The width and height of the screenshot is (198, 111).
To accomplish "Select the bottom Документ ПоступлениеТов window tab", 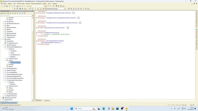I will [9, 103].
